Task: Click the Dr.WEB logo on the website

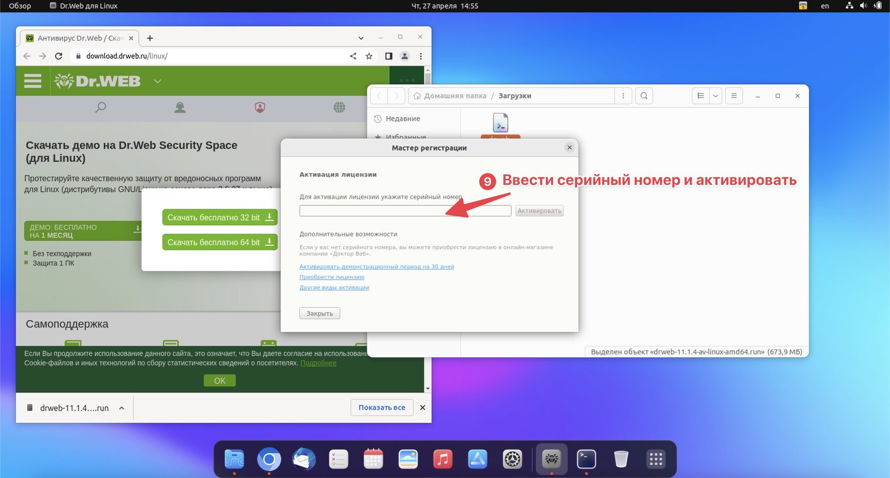Action: (97, 81)
